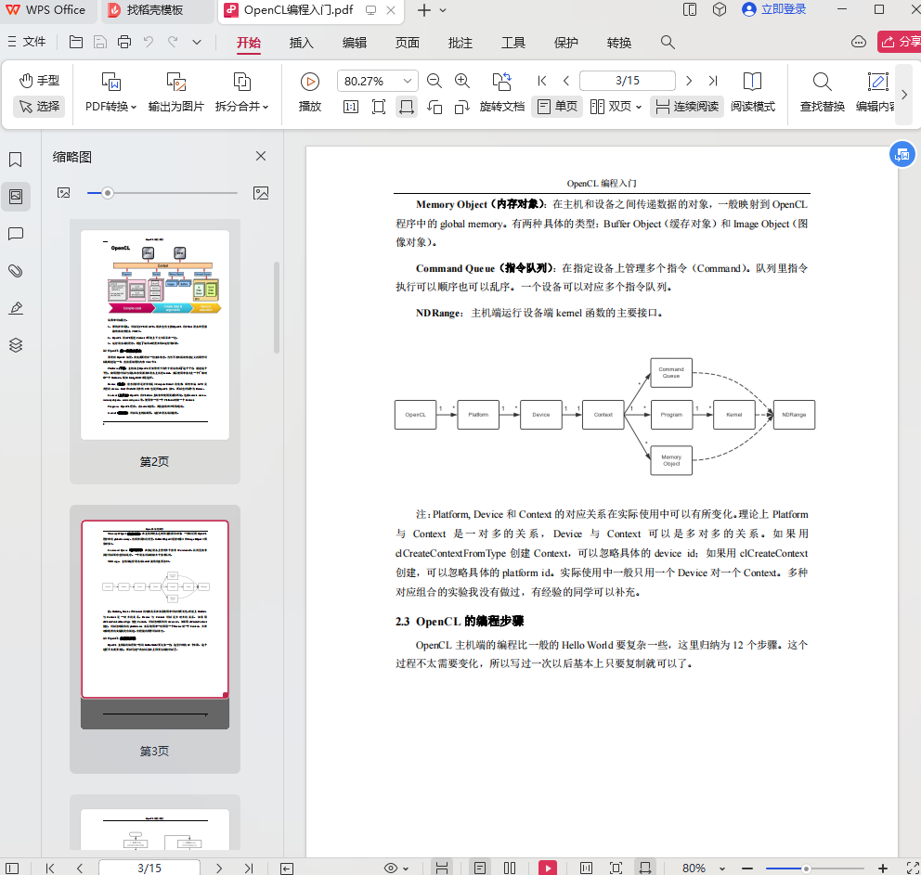Click the bookmark icon in left sidebar

coord(15,161)
